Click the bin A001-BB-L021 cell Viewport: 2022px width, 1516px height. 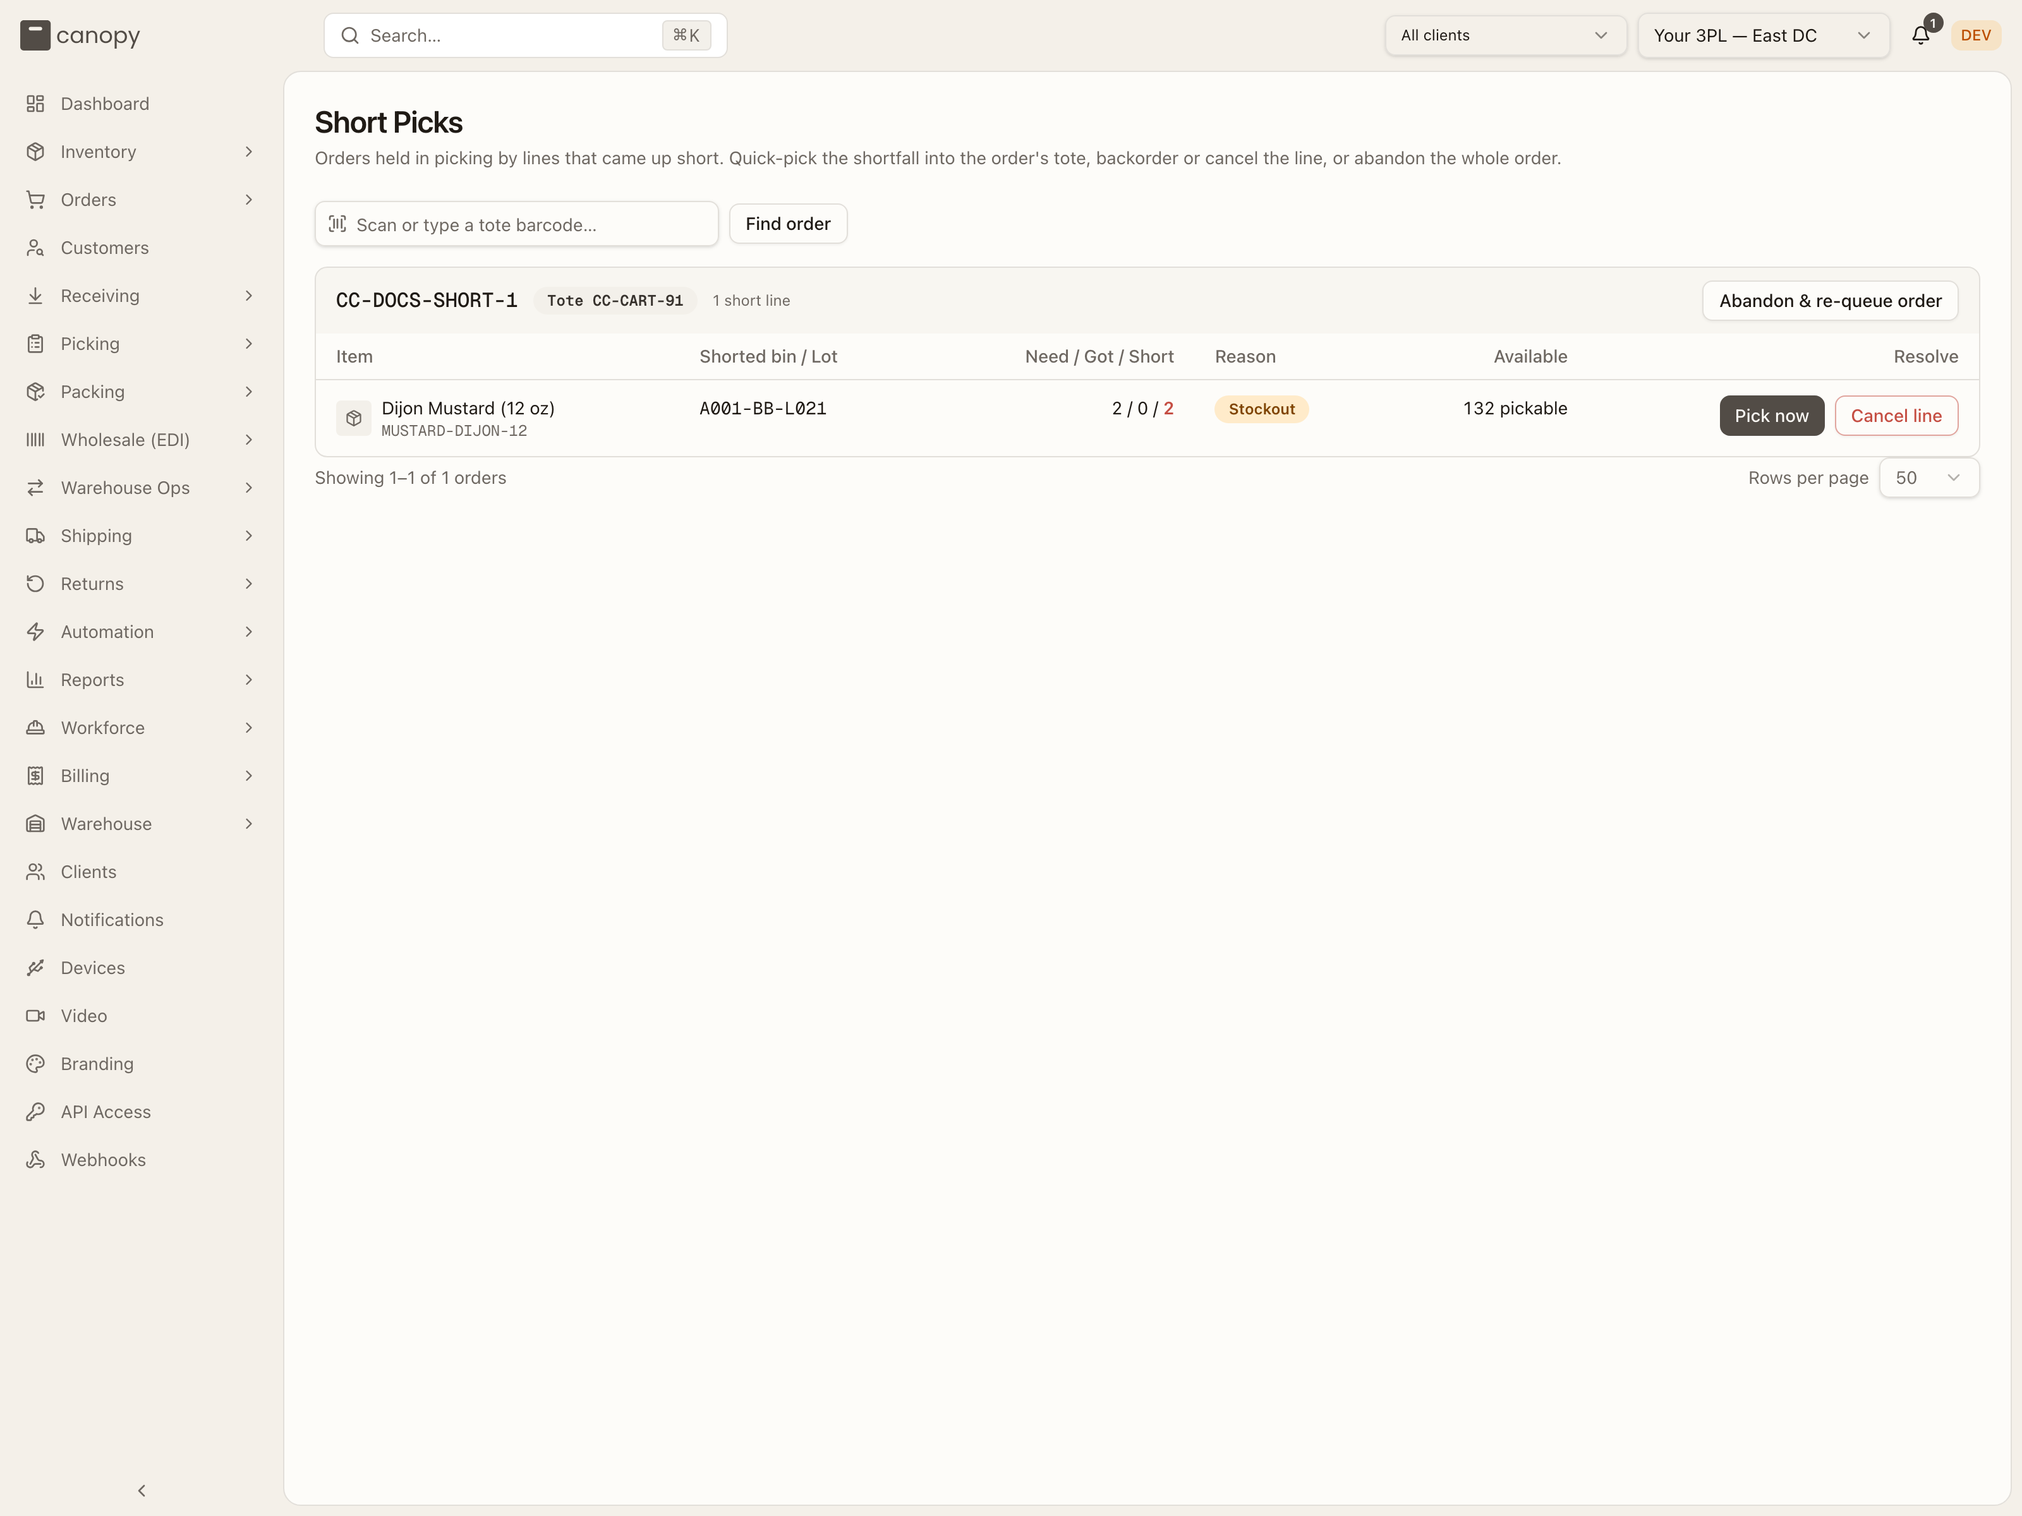point(763,409)
